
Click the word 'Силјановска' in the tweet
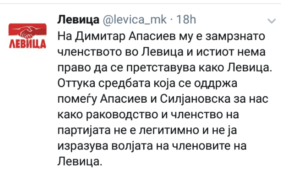point(195,99)
